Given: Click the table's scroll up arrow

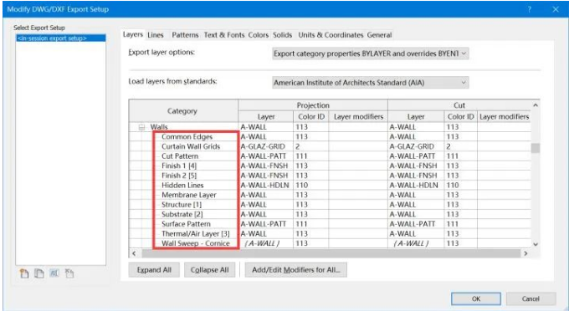Looking at the screenshot, I should [x=536, y=105].
